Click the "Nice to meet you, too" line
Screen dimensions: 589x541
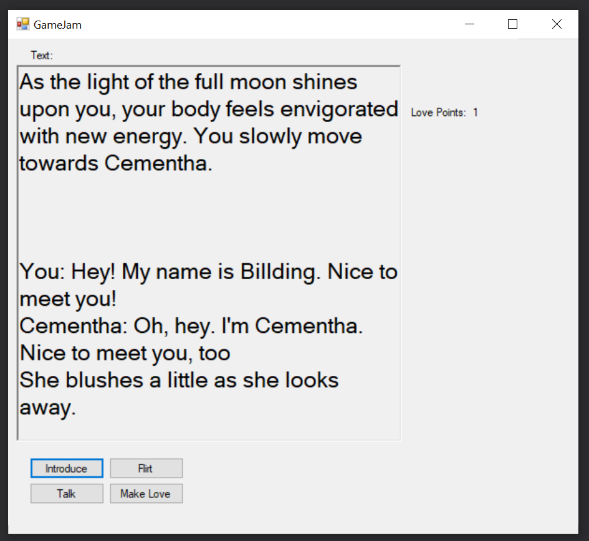pos(125,353)
